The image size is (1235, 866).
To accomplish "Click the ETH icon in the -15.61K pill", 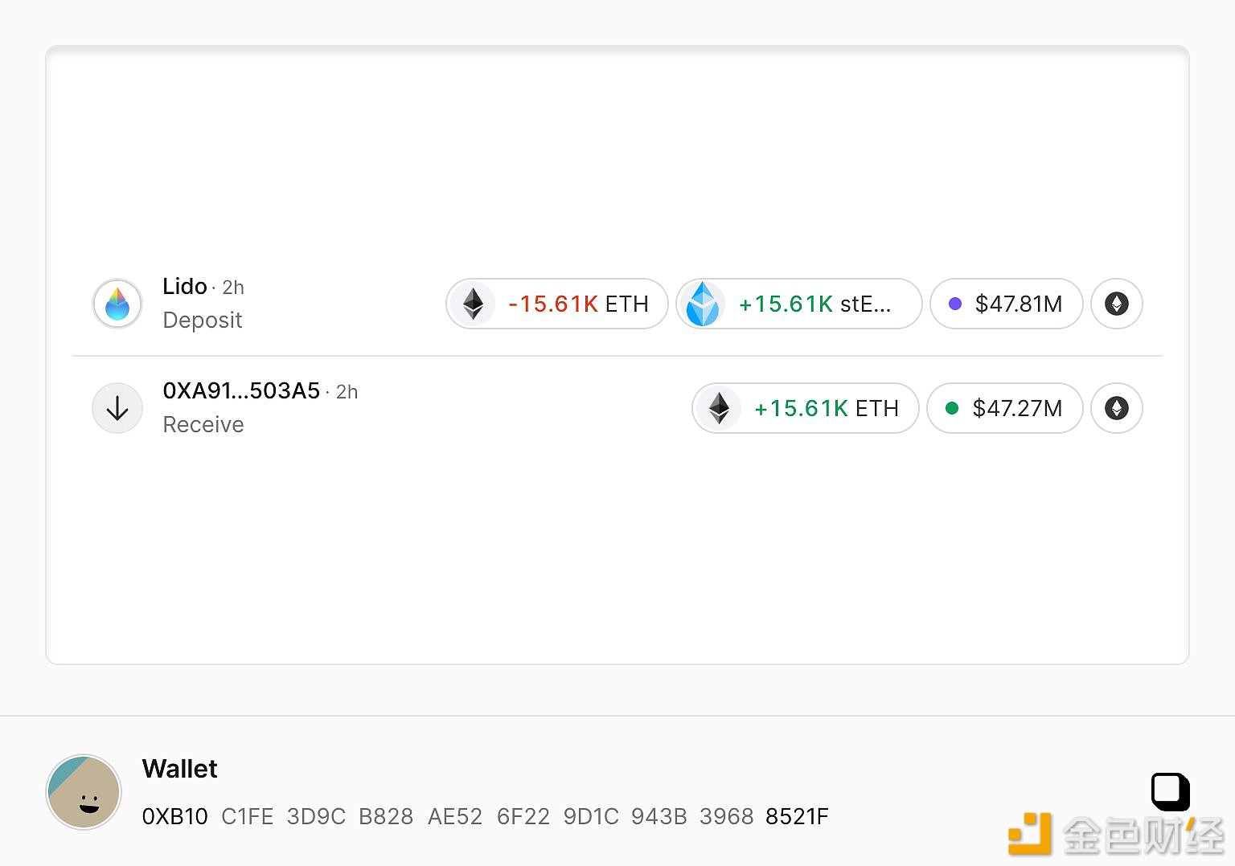I will coord(473,304).
